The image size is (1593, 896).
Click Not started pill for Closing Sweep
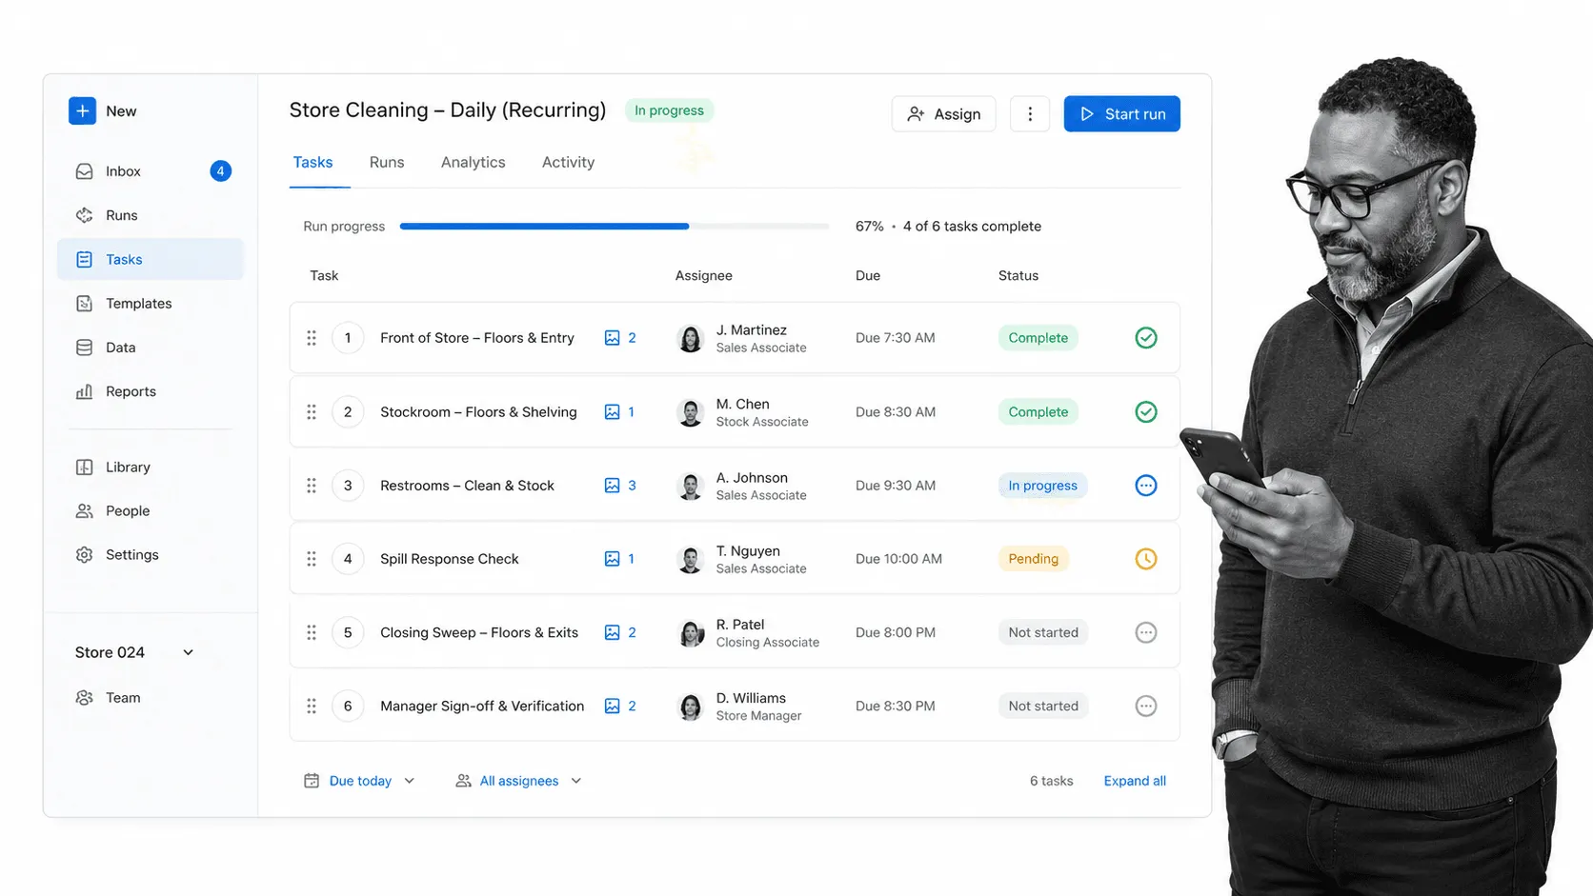coord(1043,632)
